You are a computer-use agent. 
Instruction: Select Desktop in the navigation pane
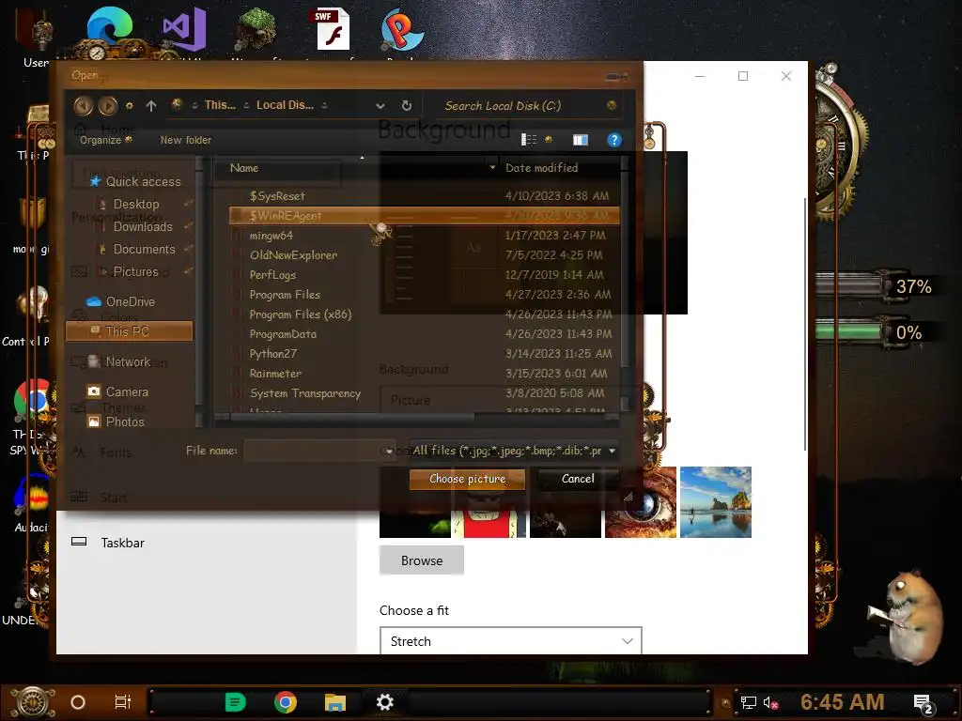135,204
